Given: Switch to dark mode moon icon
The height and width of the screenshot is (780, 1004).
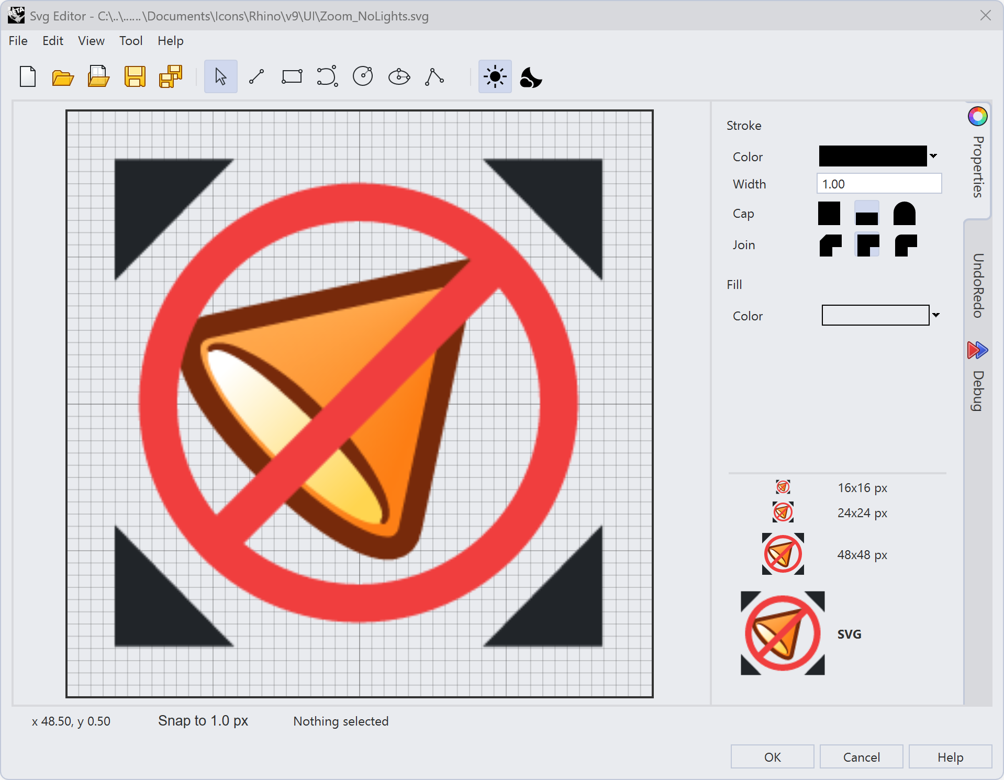Looking at the screenshot, I should tap(531, 77).
